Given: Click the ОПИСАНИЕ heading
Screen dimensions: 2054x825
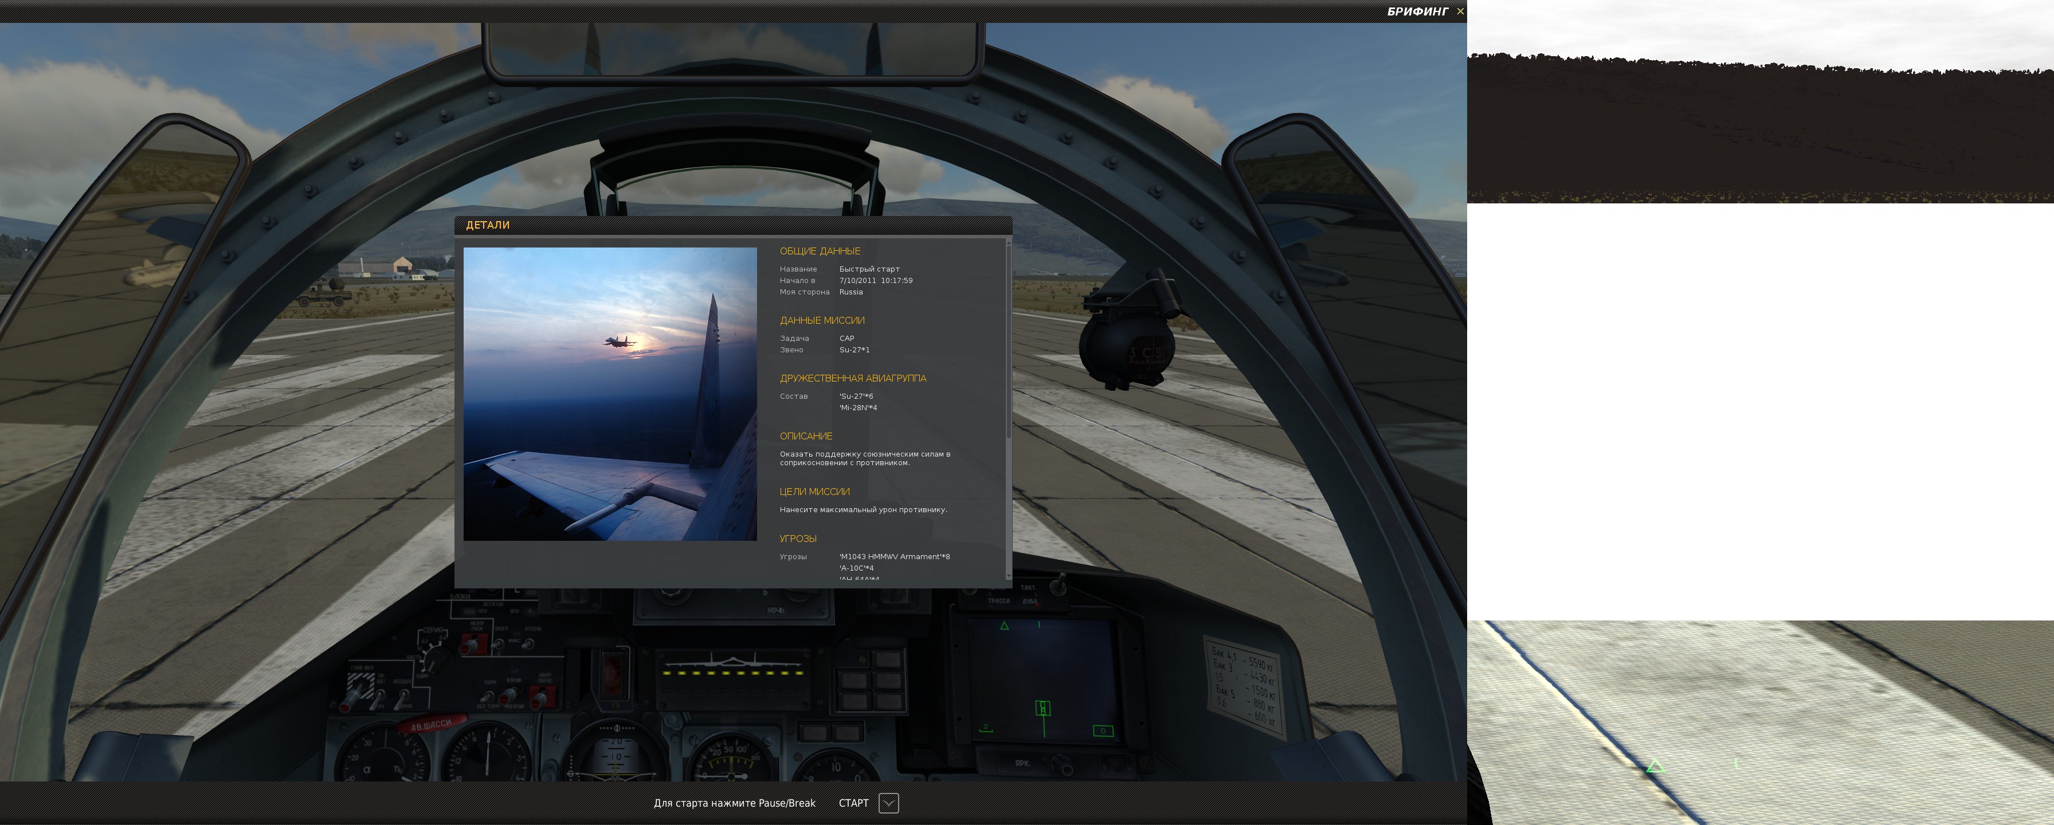Looking at the screenshot, I should click(x=806, y=436).
